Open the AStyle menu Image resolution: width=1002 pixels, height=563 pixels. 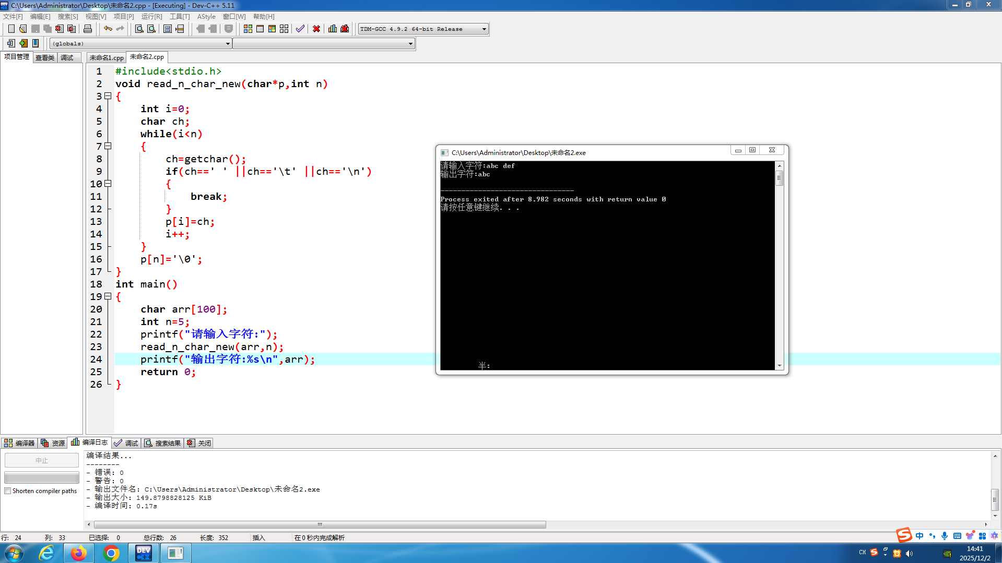pyautogui.click(x=206, y=17)
